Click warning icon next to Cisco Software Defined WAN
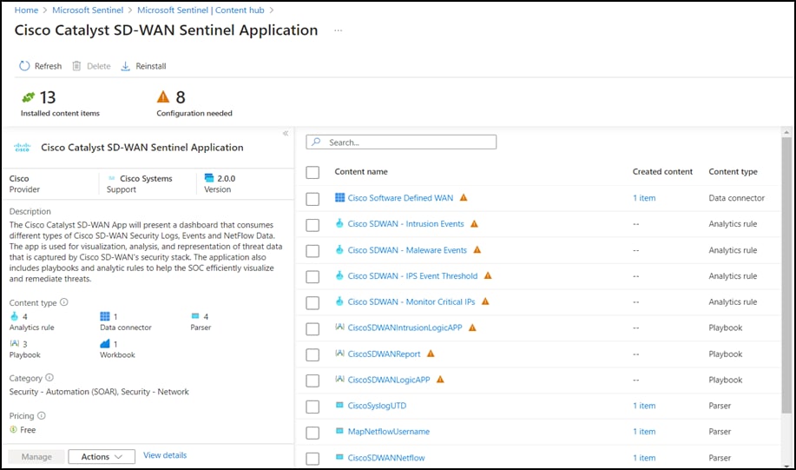 coord(464,198)
